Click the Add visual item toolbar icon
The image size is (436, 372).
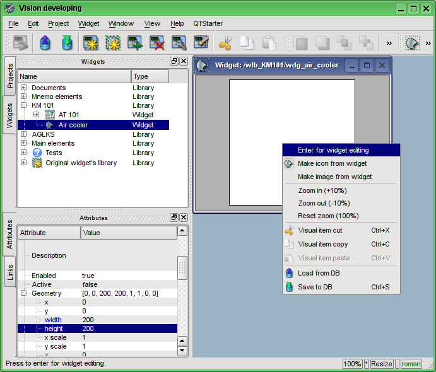134,43
